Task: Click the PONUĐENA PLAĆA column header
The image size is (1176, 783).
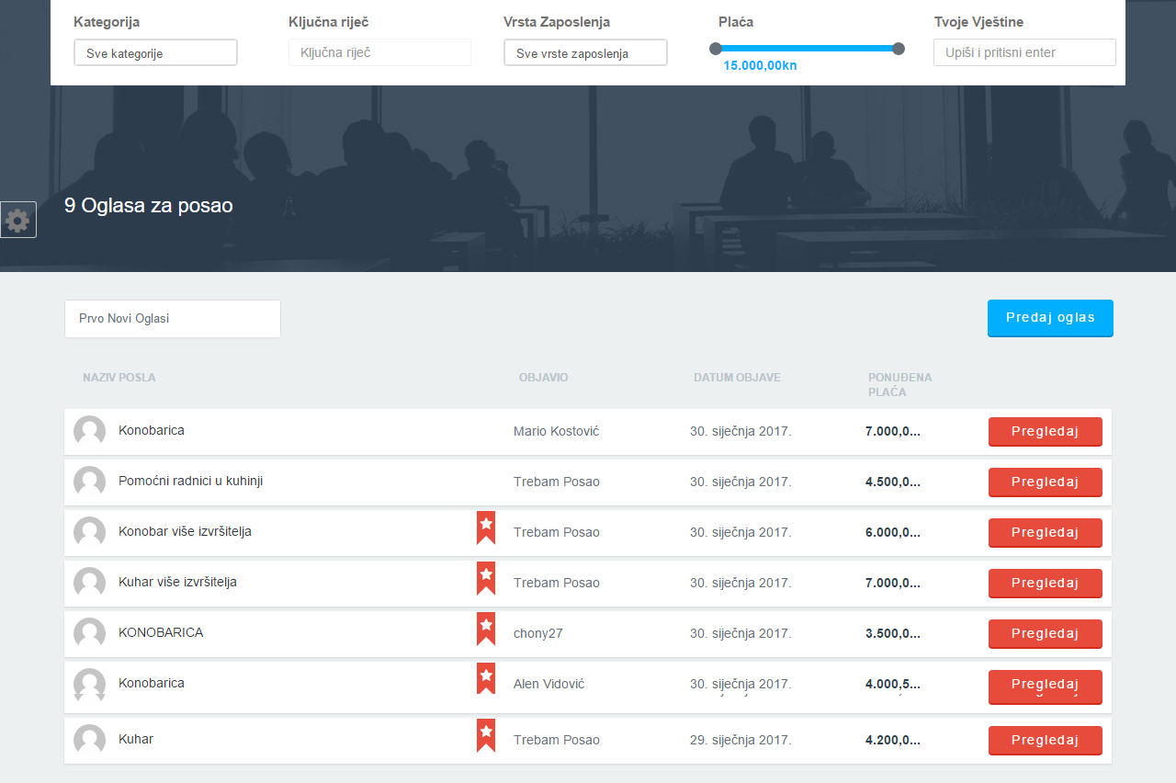Action: (900, 385)
